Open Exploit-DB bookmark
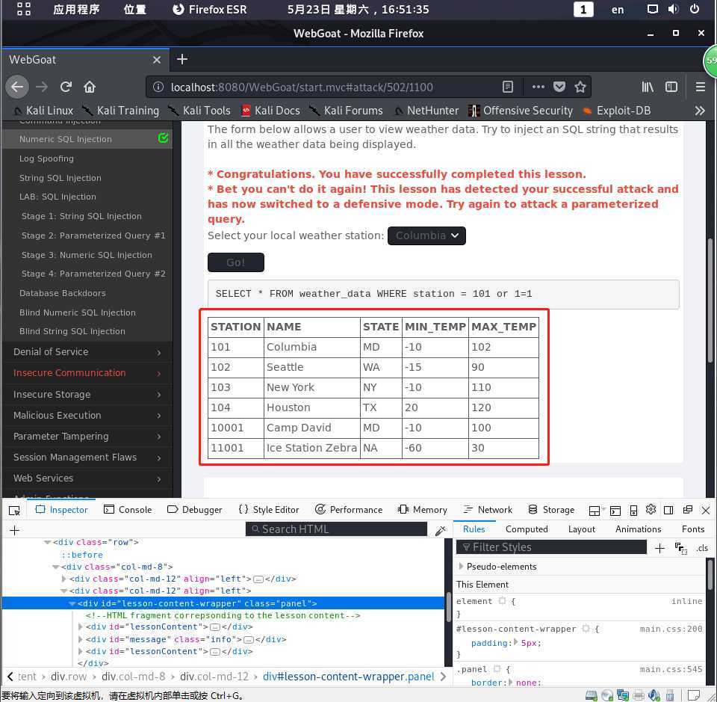 616,111
